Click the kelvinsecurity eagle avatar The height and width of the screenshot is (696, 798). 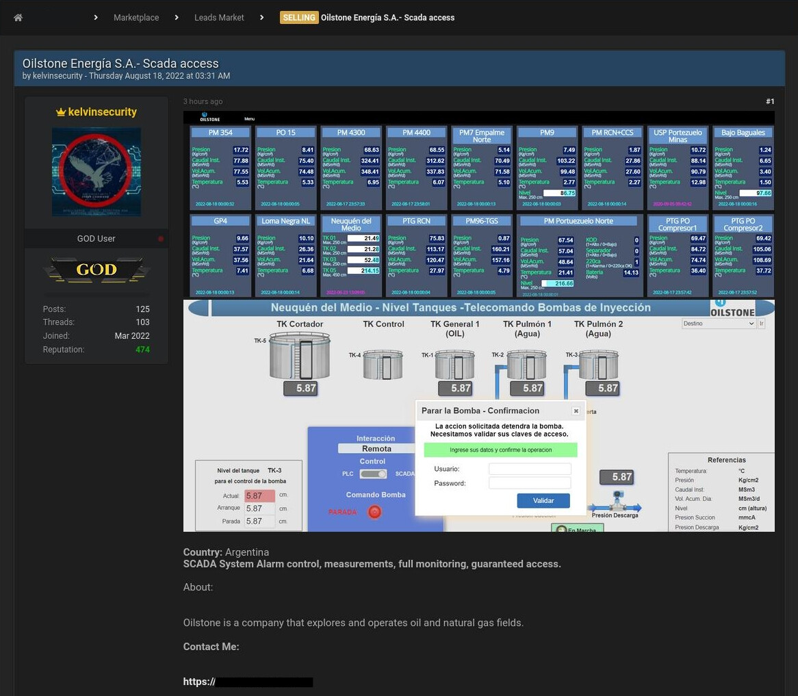tap(96, 172)
